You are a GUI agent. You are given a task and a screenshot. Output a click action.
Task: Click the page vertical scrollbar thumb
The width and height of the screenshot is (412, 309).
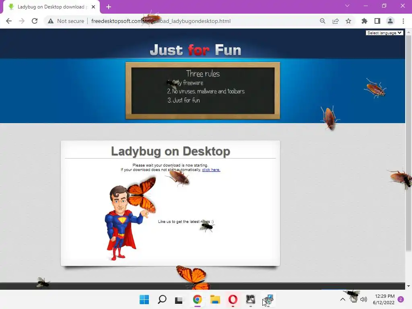[408, 143]
